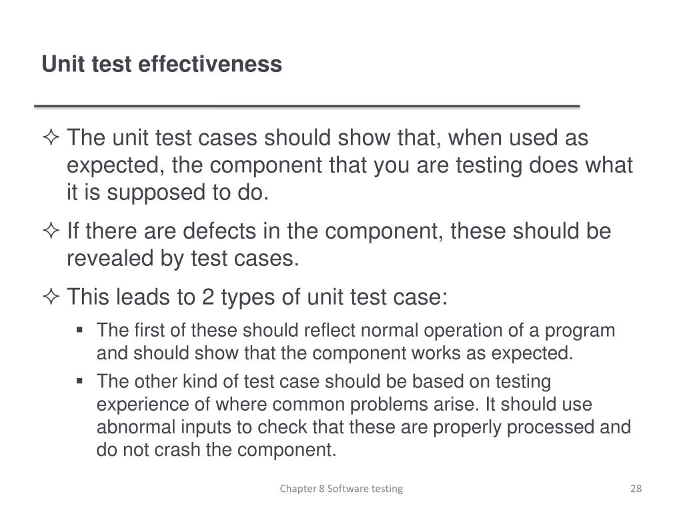683x512 pixels.
Task: Click slide number 28 in the footer
Action: (636, 489)
